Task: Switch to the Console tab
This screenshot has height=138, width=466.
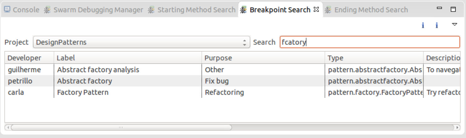Action: [x=21, y=10]
